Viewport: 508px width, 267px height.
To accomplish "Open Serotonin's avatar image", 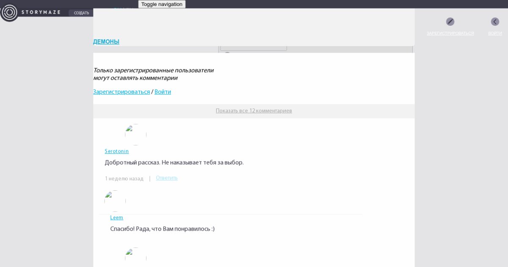I will point(135,134).
